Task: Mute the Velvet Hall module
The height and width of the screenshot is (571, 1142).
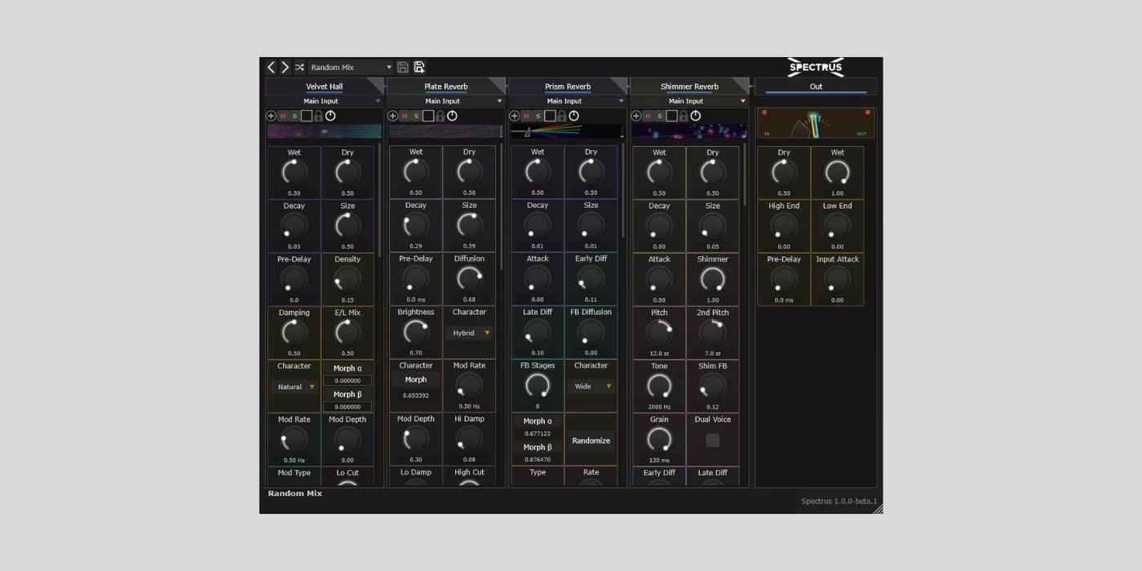Action: pyautogui.click(x=283, y=116)
